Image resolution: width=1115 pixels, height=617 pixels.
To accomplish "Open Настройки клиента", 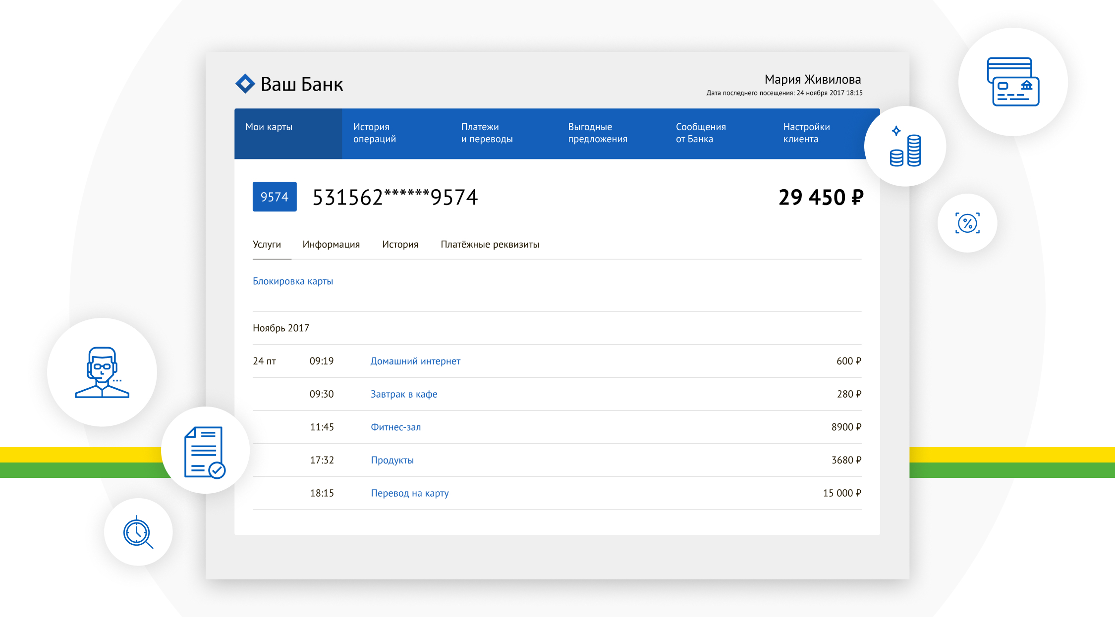I will (x=806, y=133).
